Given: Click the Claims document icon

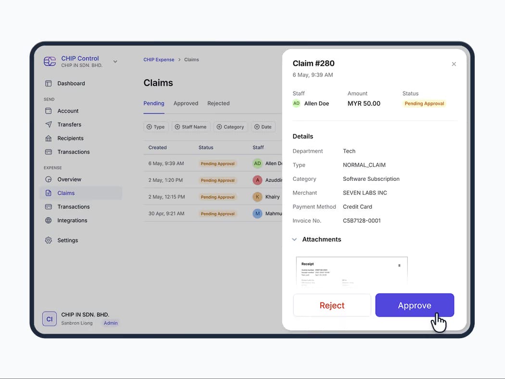Looking at the screenshot, I should coord(48,193).
